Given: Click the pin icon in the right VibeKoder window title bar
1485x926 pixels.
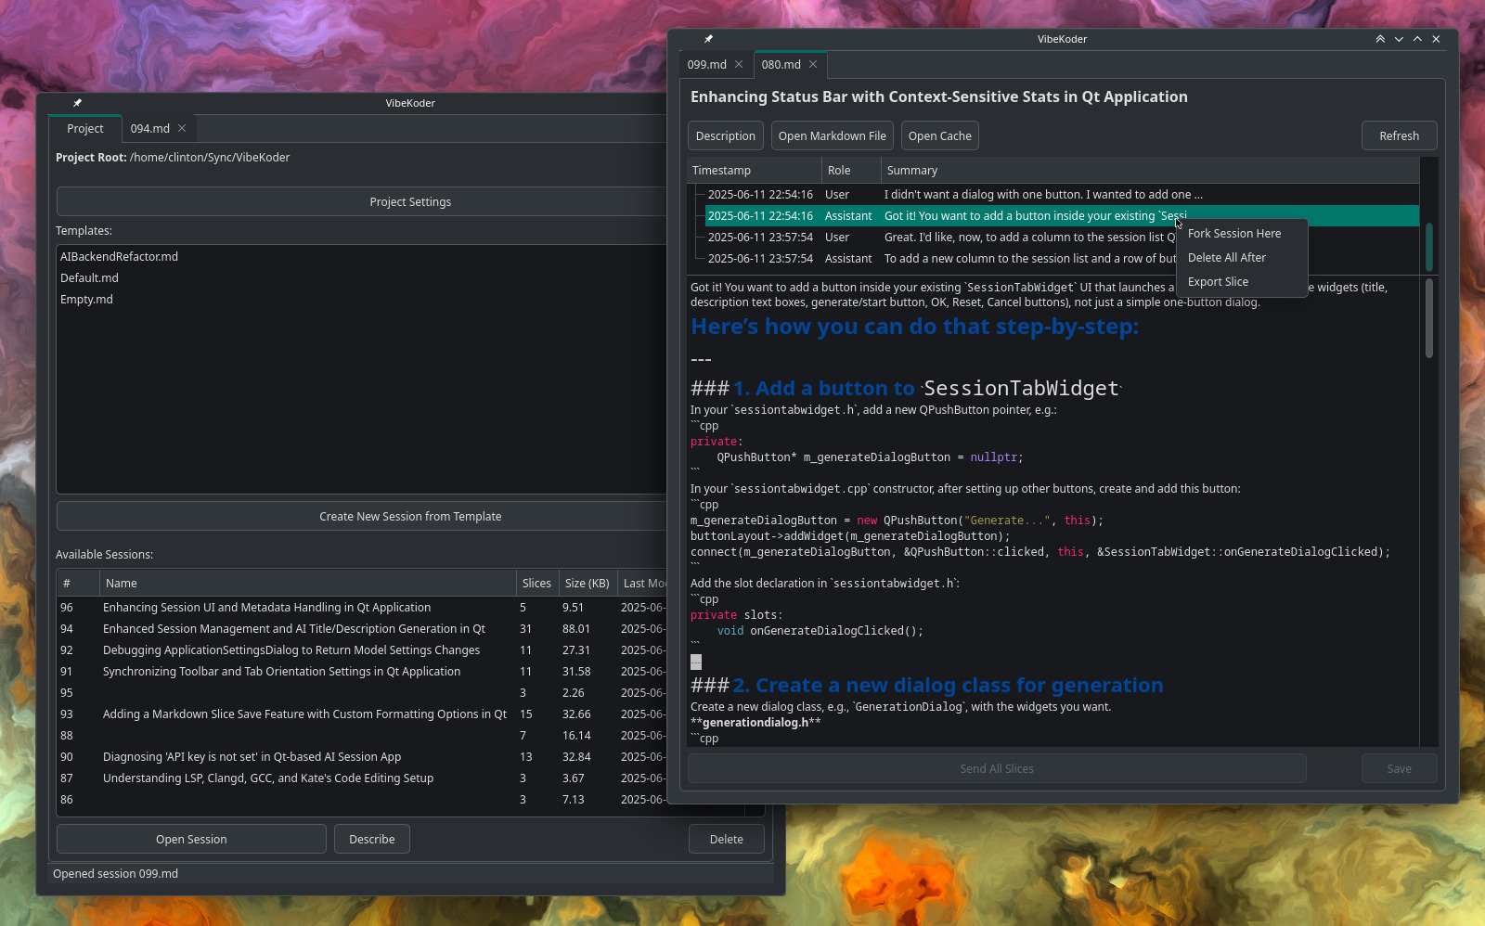Looking at the screenshot, I should pos(708,39).
